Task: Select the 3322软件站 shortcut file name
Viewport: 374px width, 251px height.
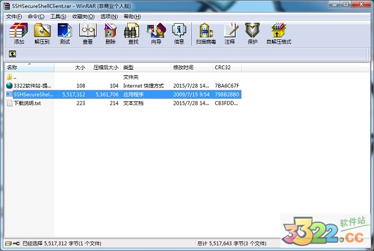Action: (x=32, y=85)
